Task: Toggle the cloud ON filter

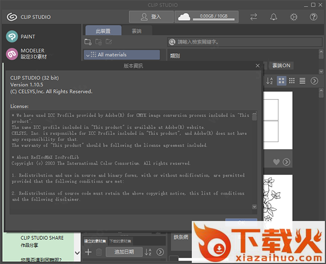Action: tap(281, 66)
